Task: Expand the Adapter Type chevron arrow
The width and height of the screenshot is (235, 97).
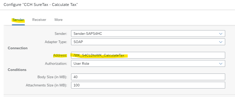Action: (x=221, y=42)
